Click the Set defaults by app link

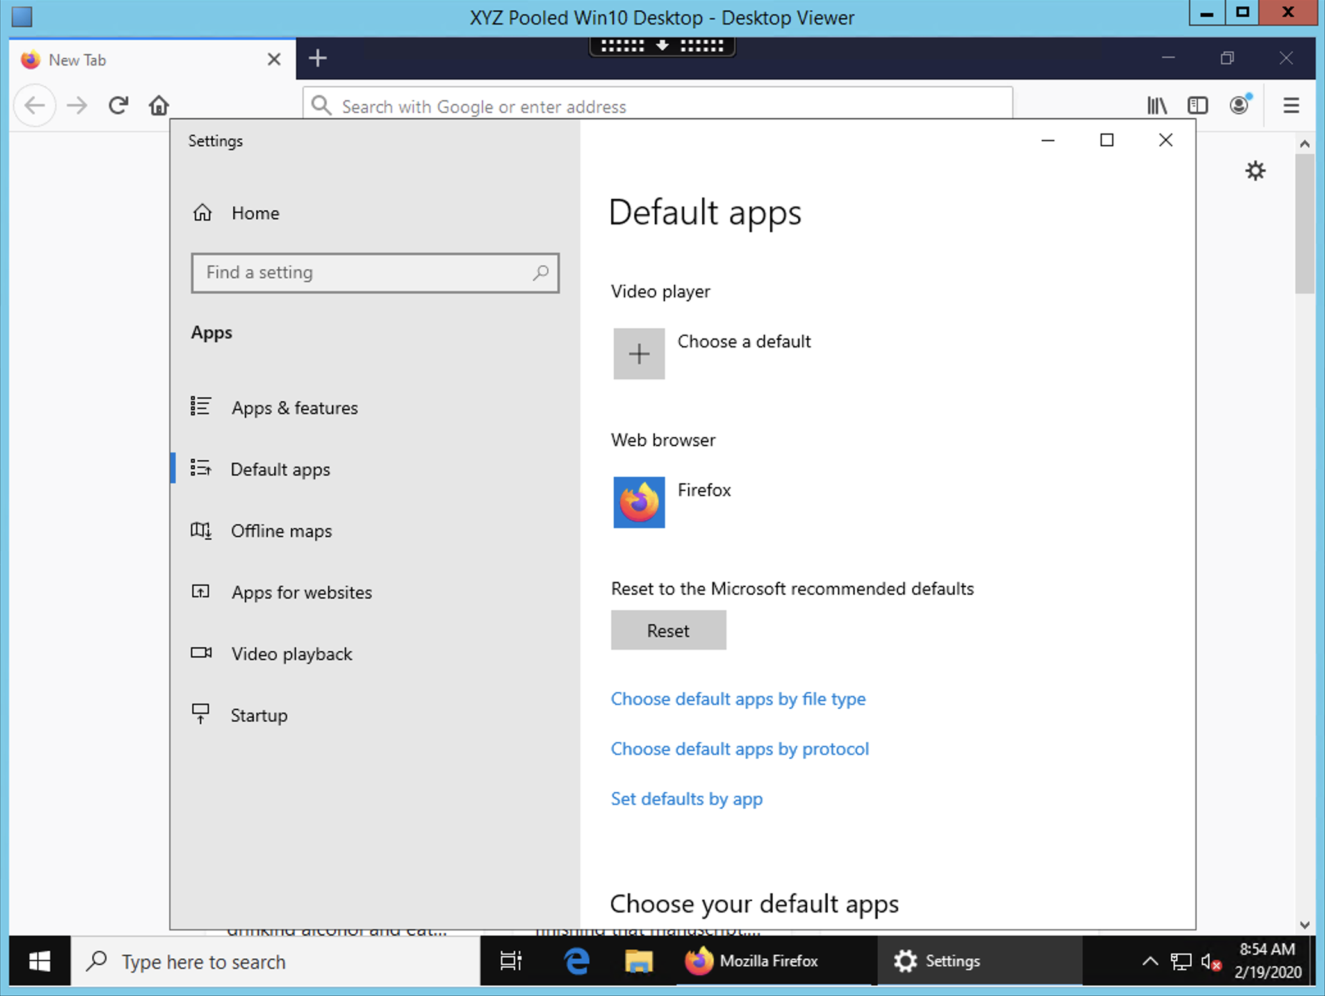(x=686, y=799)
